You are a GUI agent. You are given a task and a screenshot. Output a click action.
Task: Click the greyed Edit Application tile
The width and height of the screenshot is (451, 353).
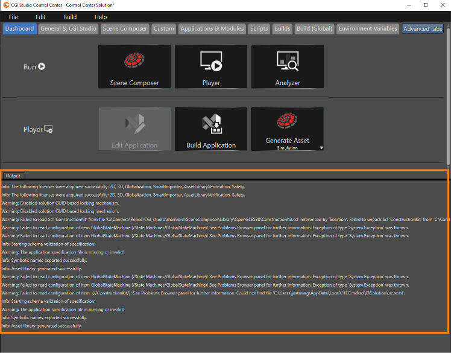coord(134,129)
